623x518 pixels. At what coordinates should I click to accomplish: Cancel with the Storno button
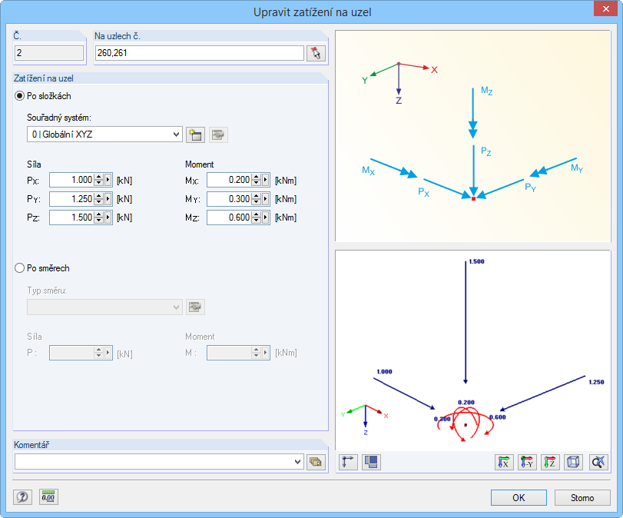point(582,498)
